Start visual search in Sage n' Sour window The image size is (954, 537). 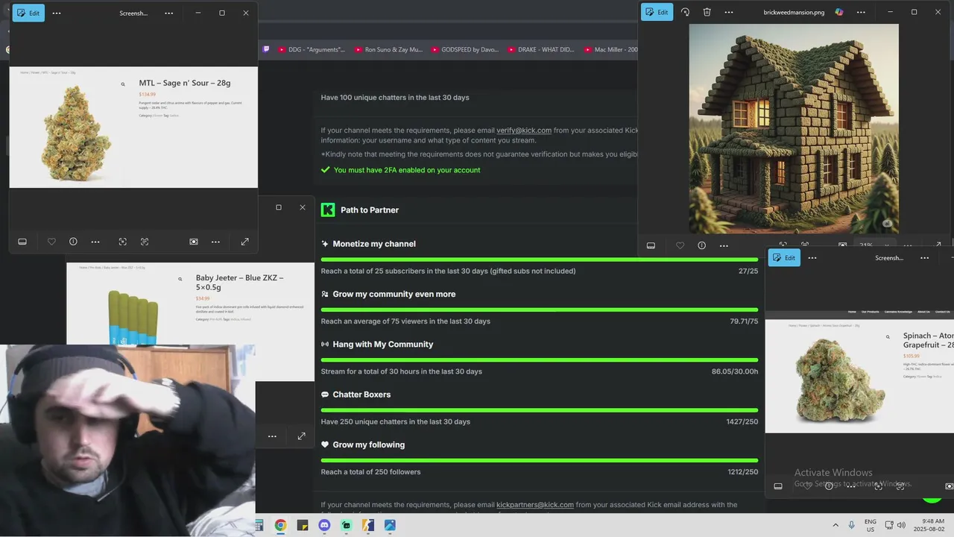coord(123,242)
